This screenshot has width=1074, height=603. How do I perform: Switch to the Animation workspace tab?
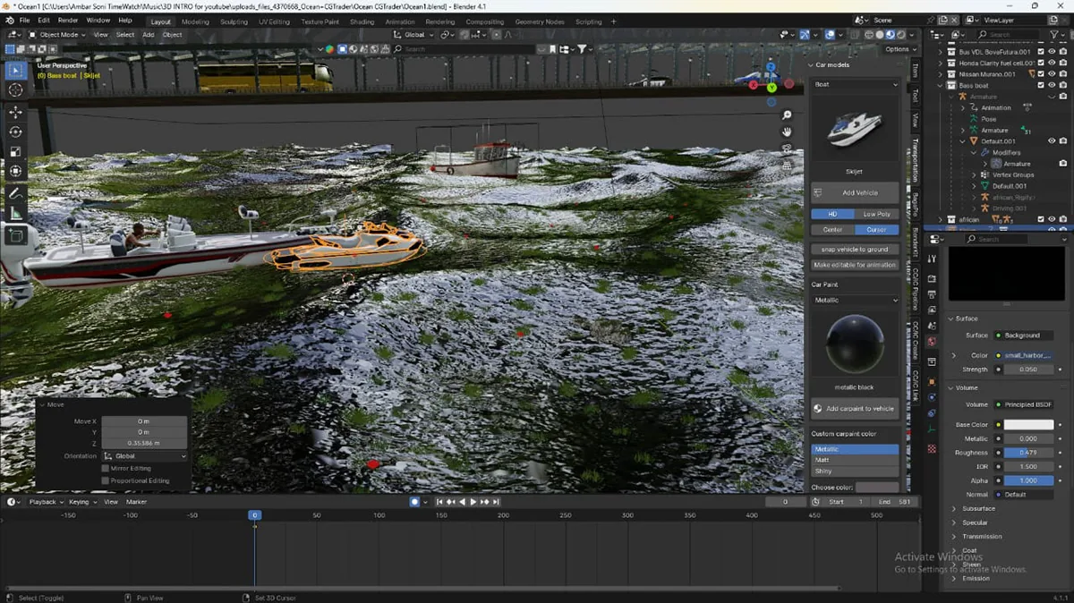click(400, 21)
